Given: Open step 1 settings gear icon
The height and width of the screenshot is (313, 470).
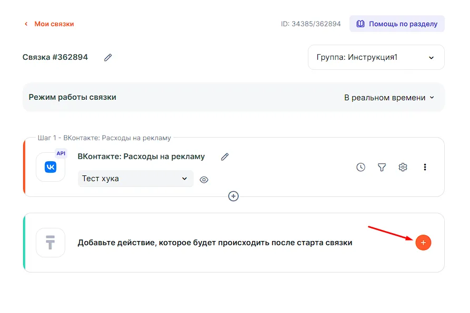Looking at the screenshot, I should click(x=403, y=167).
